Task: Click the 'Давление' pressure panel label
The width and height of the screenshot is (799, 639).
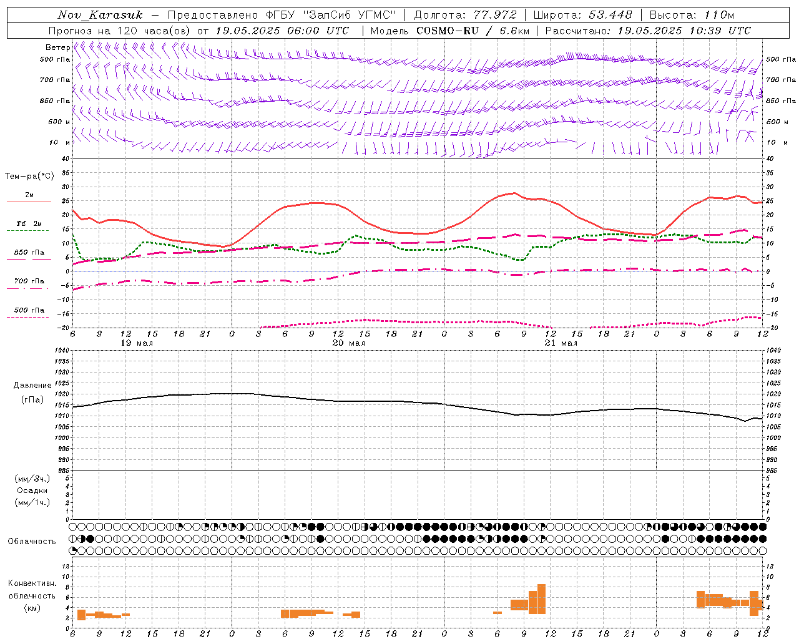Action: click(x=32, y=386)
